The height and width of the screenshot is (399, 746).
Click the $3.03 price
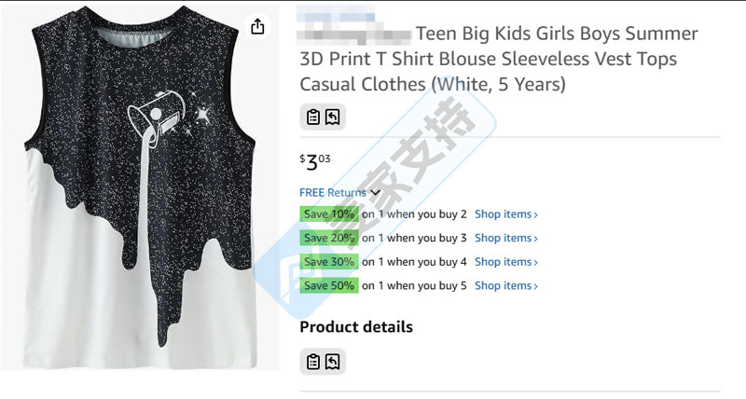(x=314, y=162)
